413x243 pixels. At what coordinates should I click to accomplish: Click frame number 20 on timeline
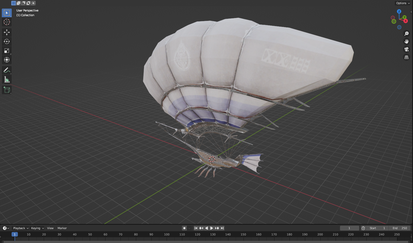(x=44, y=234)
